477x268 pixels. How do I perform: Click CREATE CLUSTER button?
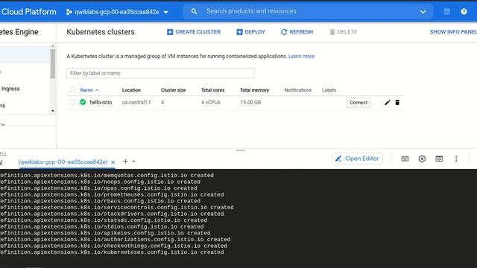(194, 32)
